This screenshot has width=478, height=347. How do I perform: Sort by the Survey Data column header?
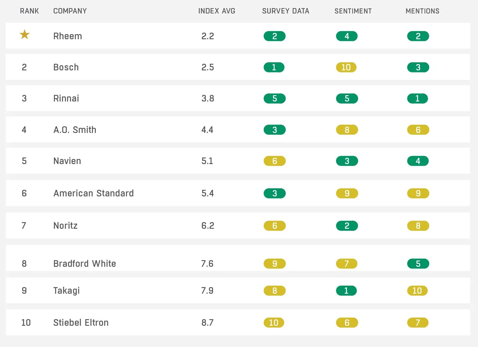click(x=285, y=11)
